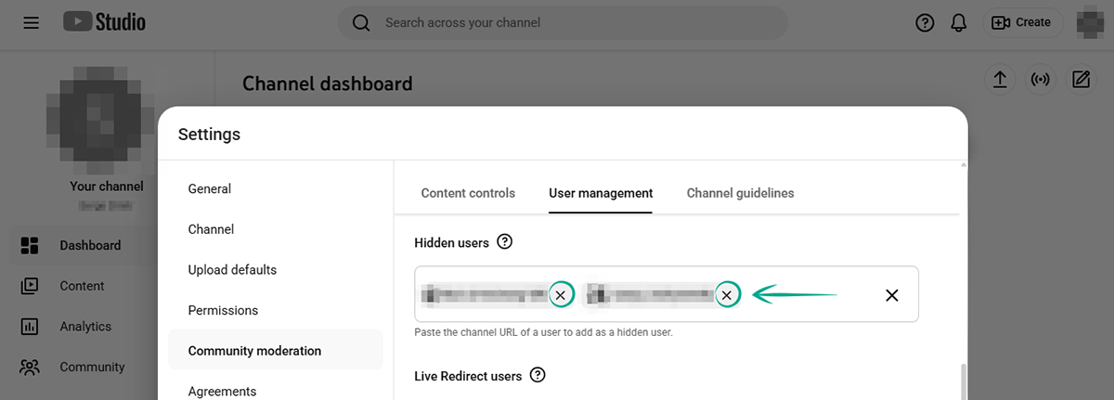This screenshot has width=1114, height=400.
Task: Open the Upload defaults settings section
Action: pos(232,270)
